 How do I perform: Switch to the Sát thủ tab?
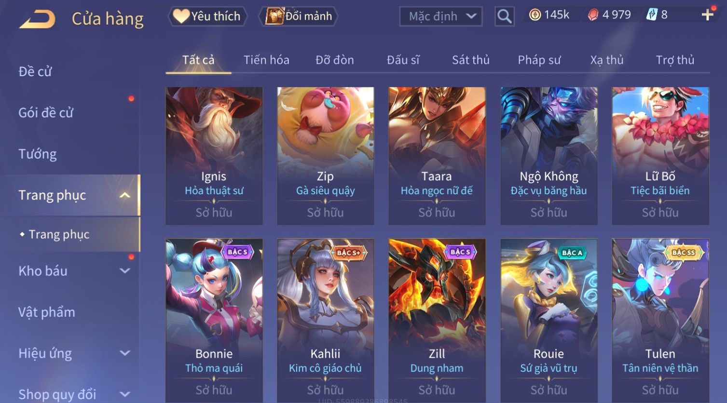[470, 60]
